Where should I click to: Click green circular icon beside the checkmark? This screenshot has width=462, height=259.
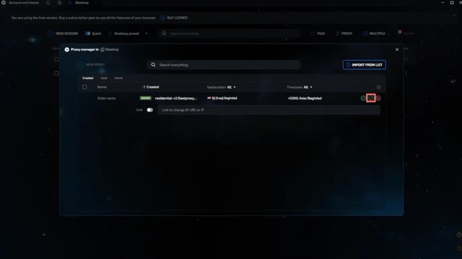click(x=363, y=98)
